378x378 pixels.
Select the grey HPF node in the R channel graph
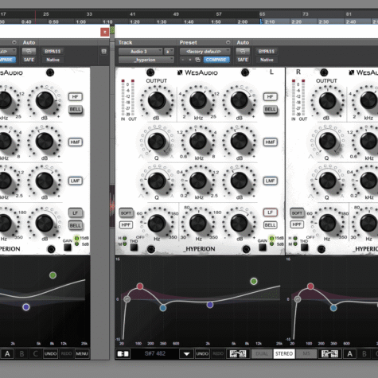pyautogui.click(x=298, y=299)
